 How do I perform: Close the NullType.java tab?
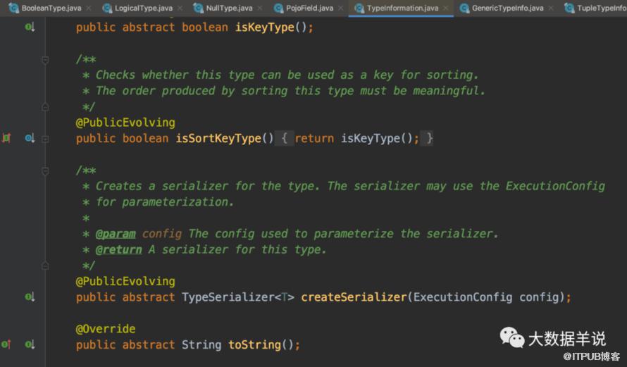pos(260,8)
